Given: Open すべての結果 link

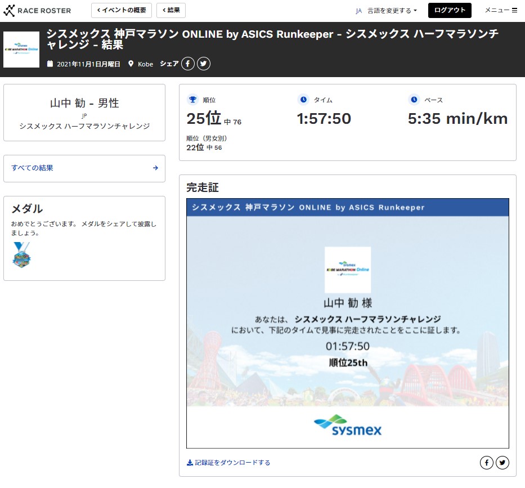Looking at the screenshot, I should point(32,168).
